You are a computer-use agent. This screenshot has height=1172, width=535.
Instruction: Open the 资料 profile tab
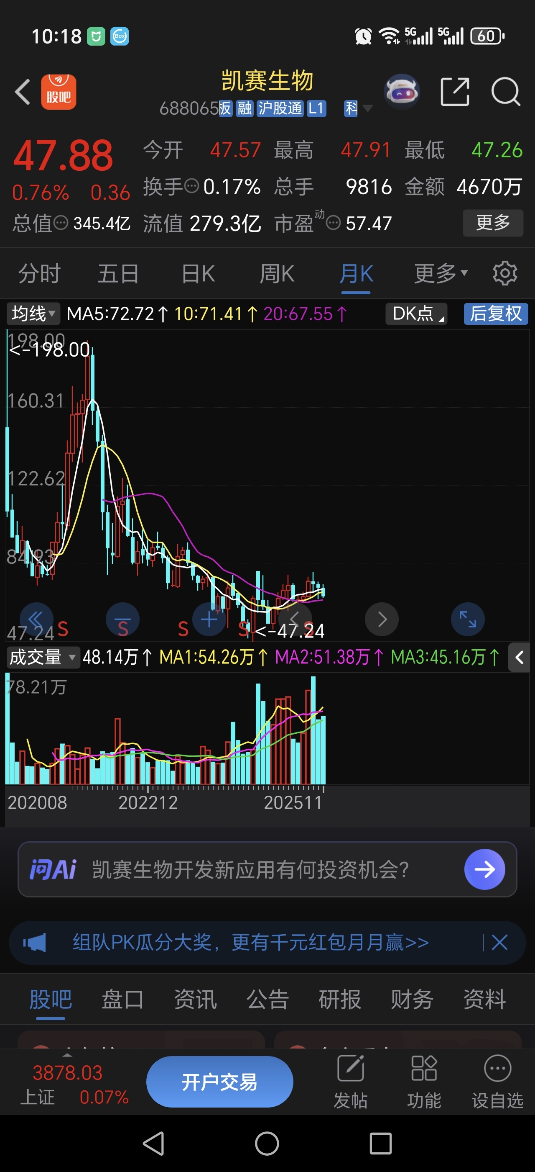tap(484, 999)
